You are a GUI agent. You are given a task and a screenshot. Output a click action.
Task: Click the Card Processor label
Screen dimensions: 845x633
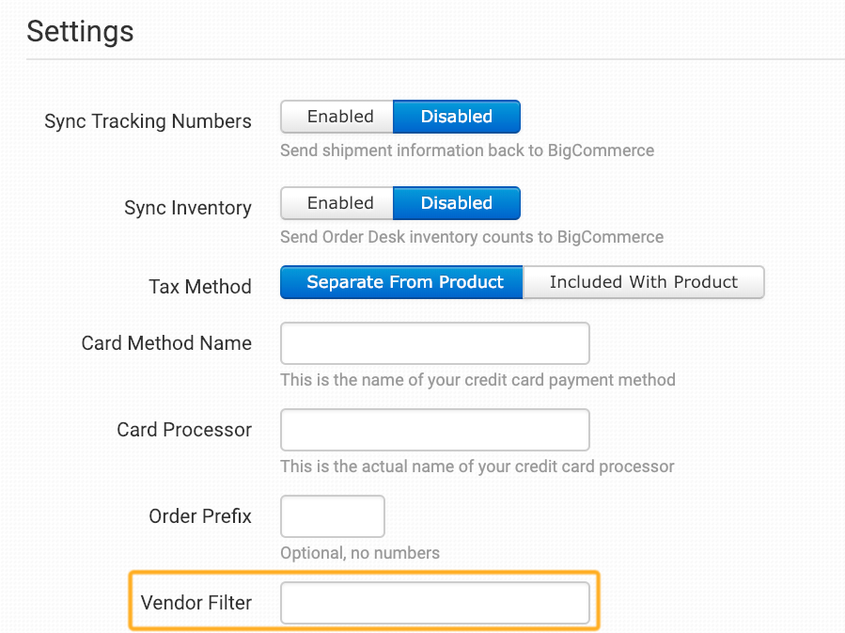(184, 430)
